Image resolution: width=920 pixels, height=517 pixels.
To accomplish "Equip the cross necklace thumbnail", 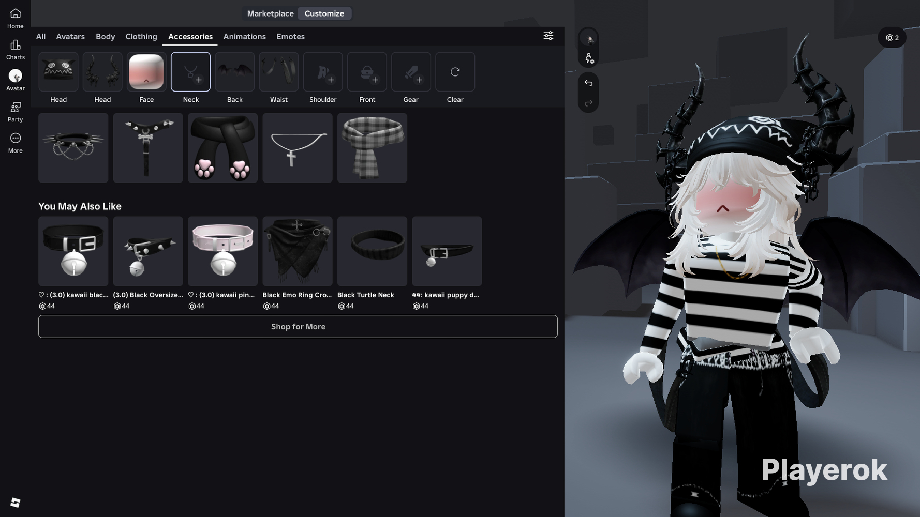I will (297, 148).
